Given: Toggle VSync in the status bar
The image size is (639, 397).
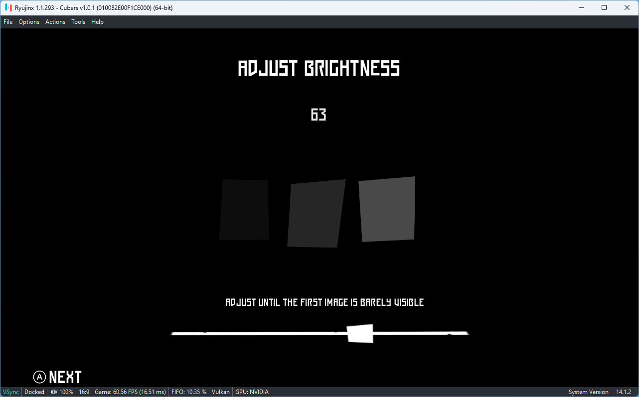Looking at the screenshot, I should click(x=10, y=392).
